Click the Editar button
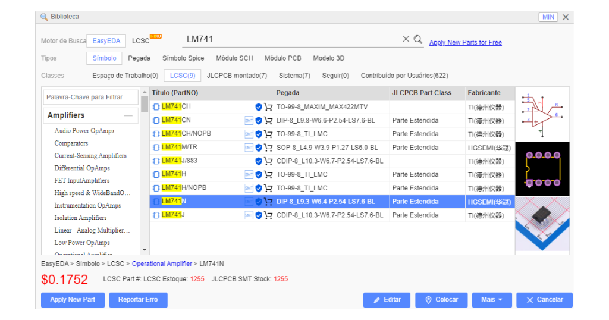 [x=387, y=300]
